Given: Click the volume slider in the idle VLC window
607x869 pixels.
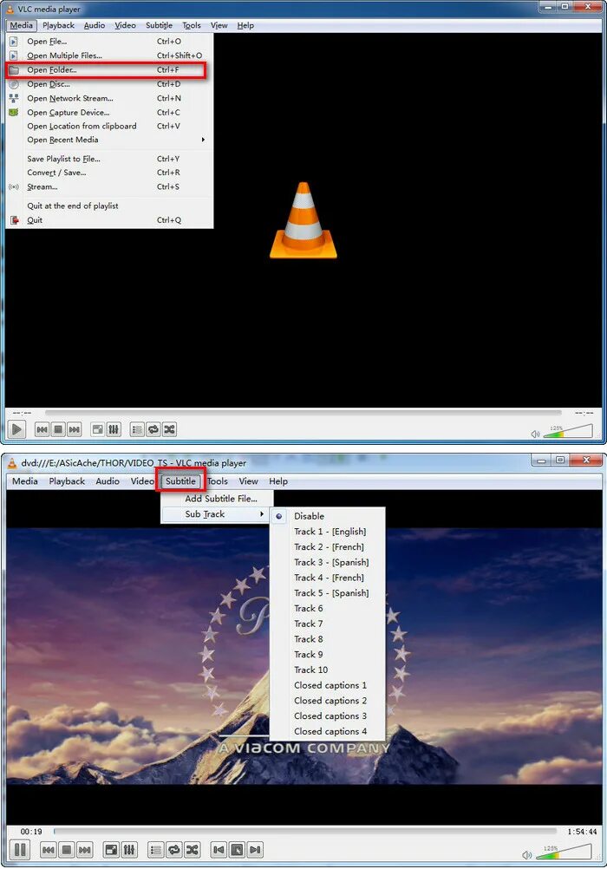Looking at the screenshot, I should click(x=568, y=431).
